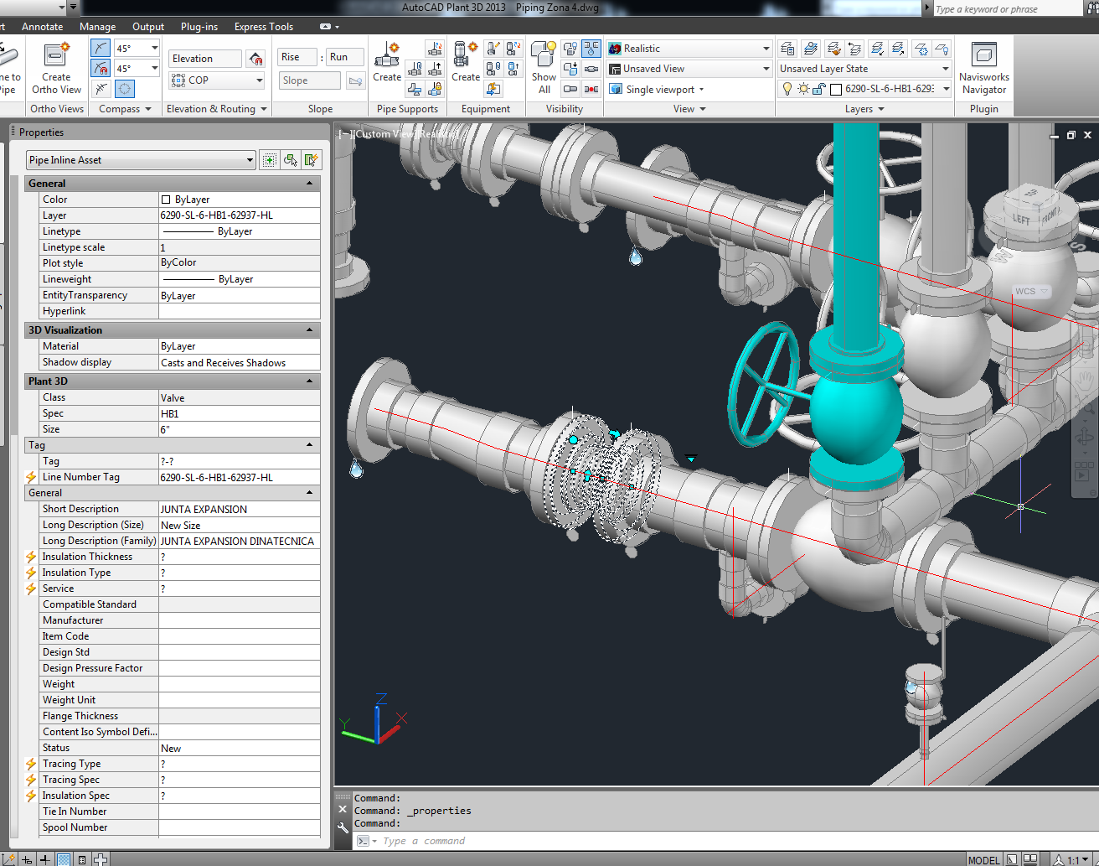Click the Create pipe support icon
Viewport: 1099px width, 866px height.
387,55
